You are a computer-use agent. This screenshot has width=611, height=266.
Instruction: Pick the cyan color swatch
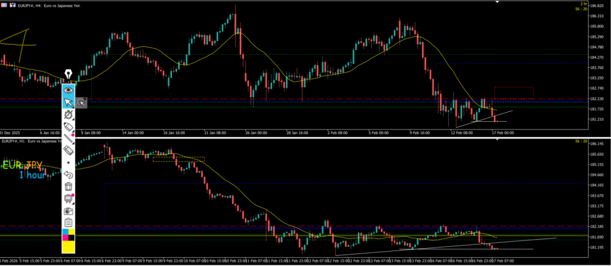pos(64,231)
